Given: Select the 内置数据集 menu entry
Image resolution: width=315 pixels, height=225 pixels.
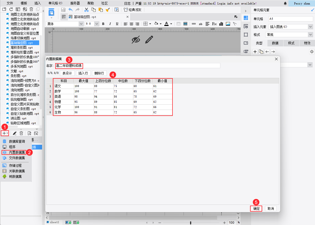Looking at the screenshot, I should 17,152.
